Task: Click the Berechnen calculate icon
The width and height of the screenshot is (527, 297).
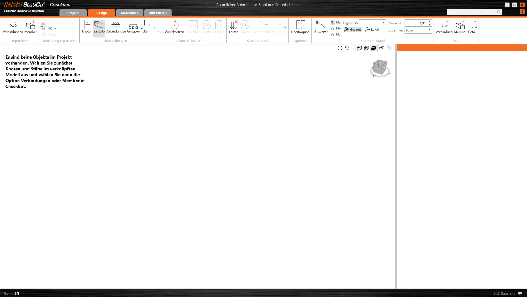Action: coord(193,27)
